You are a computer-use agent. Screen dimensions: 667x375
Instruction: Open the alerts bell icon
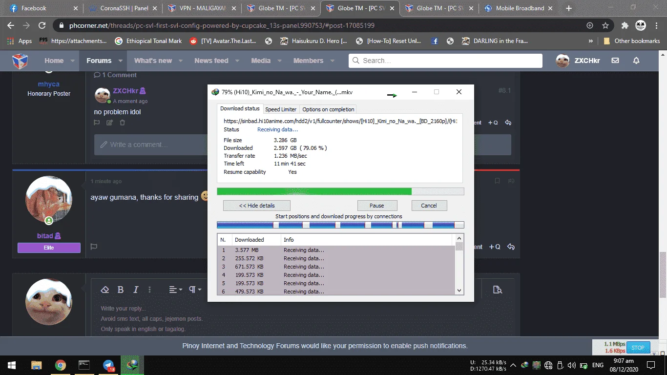tap(636, 61)
